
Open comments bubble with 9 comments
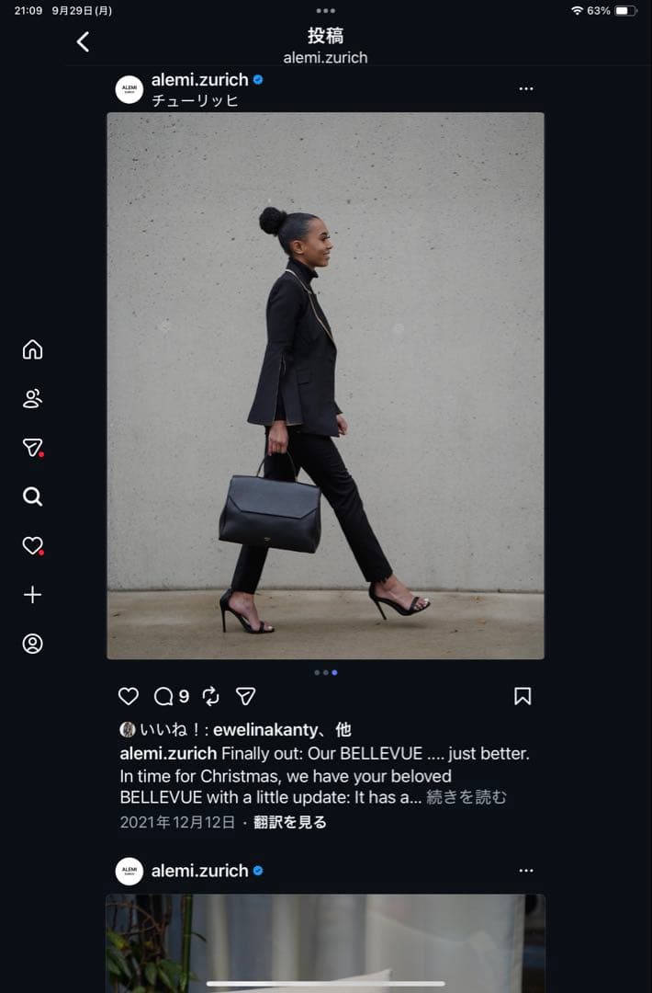point(172,697)
